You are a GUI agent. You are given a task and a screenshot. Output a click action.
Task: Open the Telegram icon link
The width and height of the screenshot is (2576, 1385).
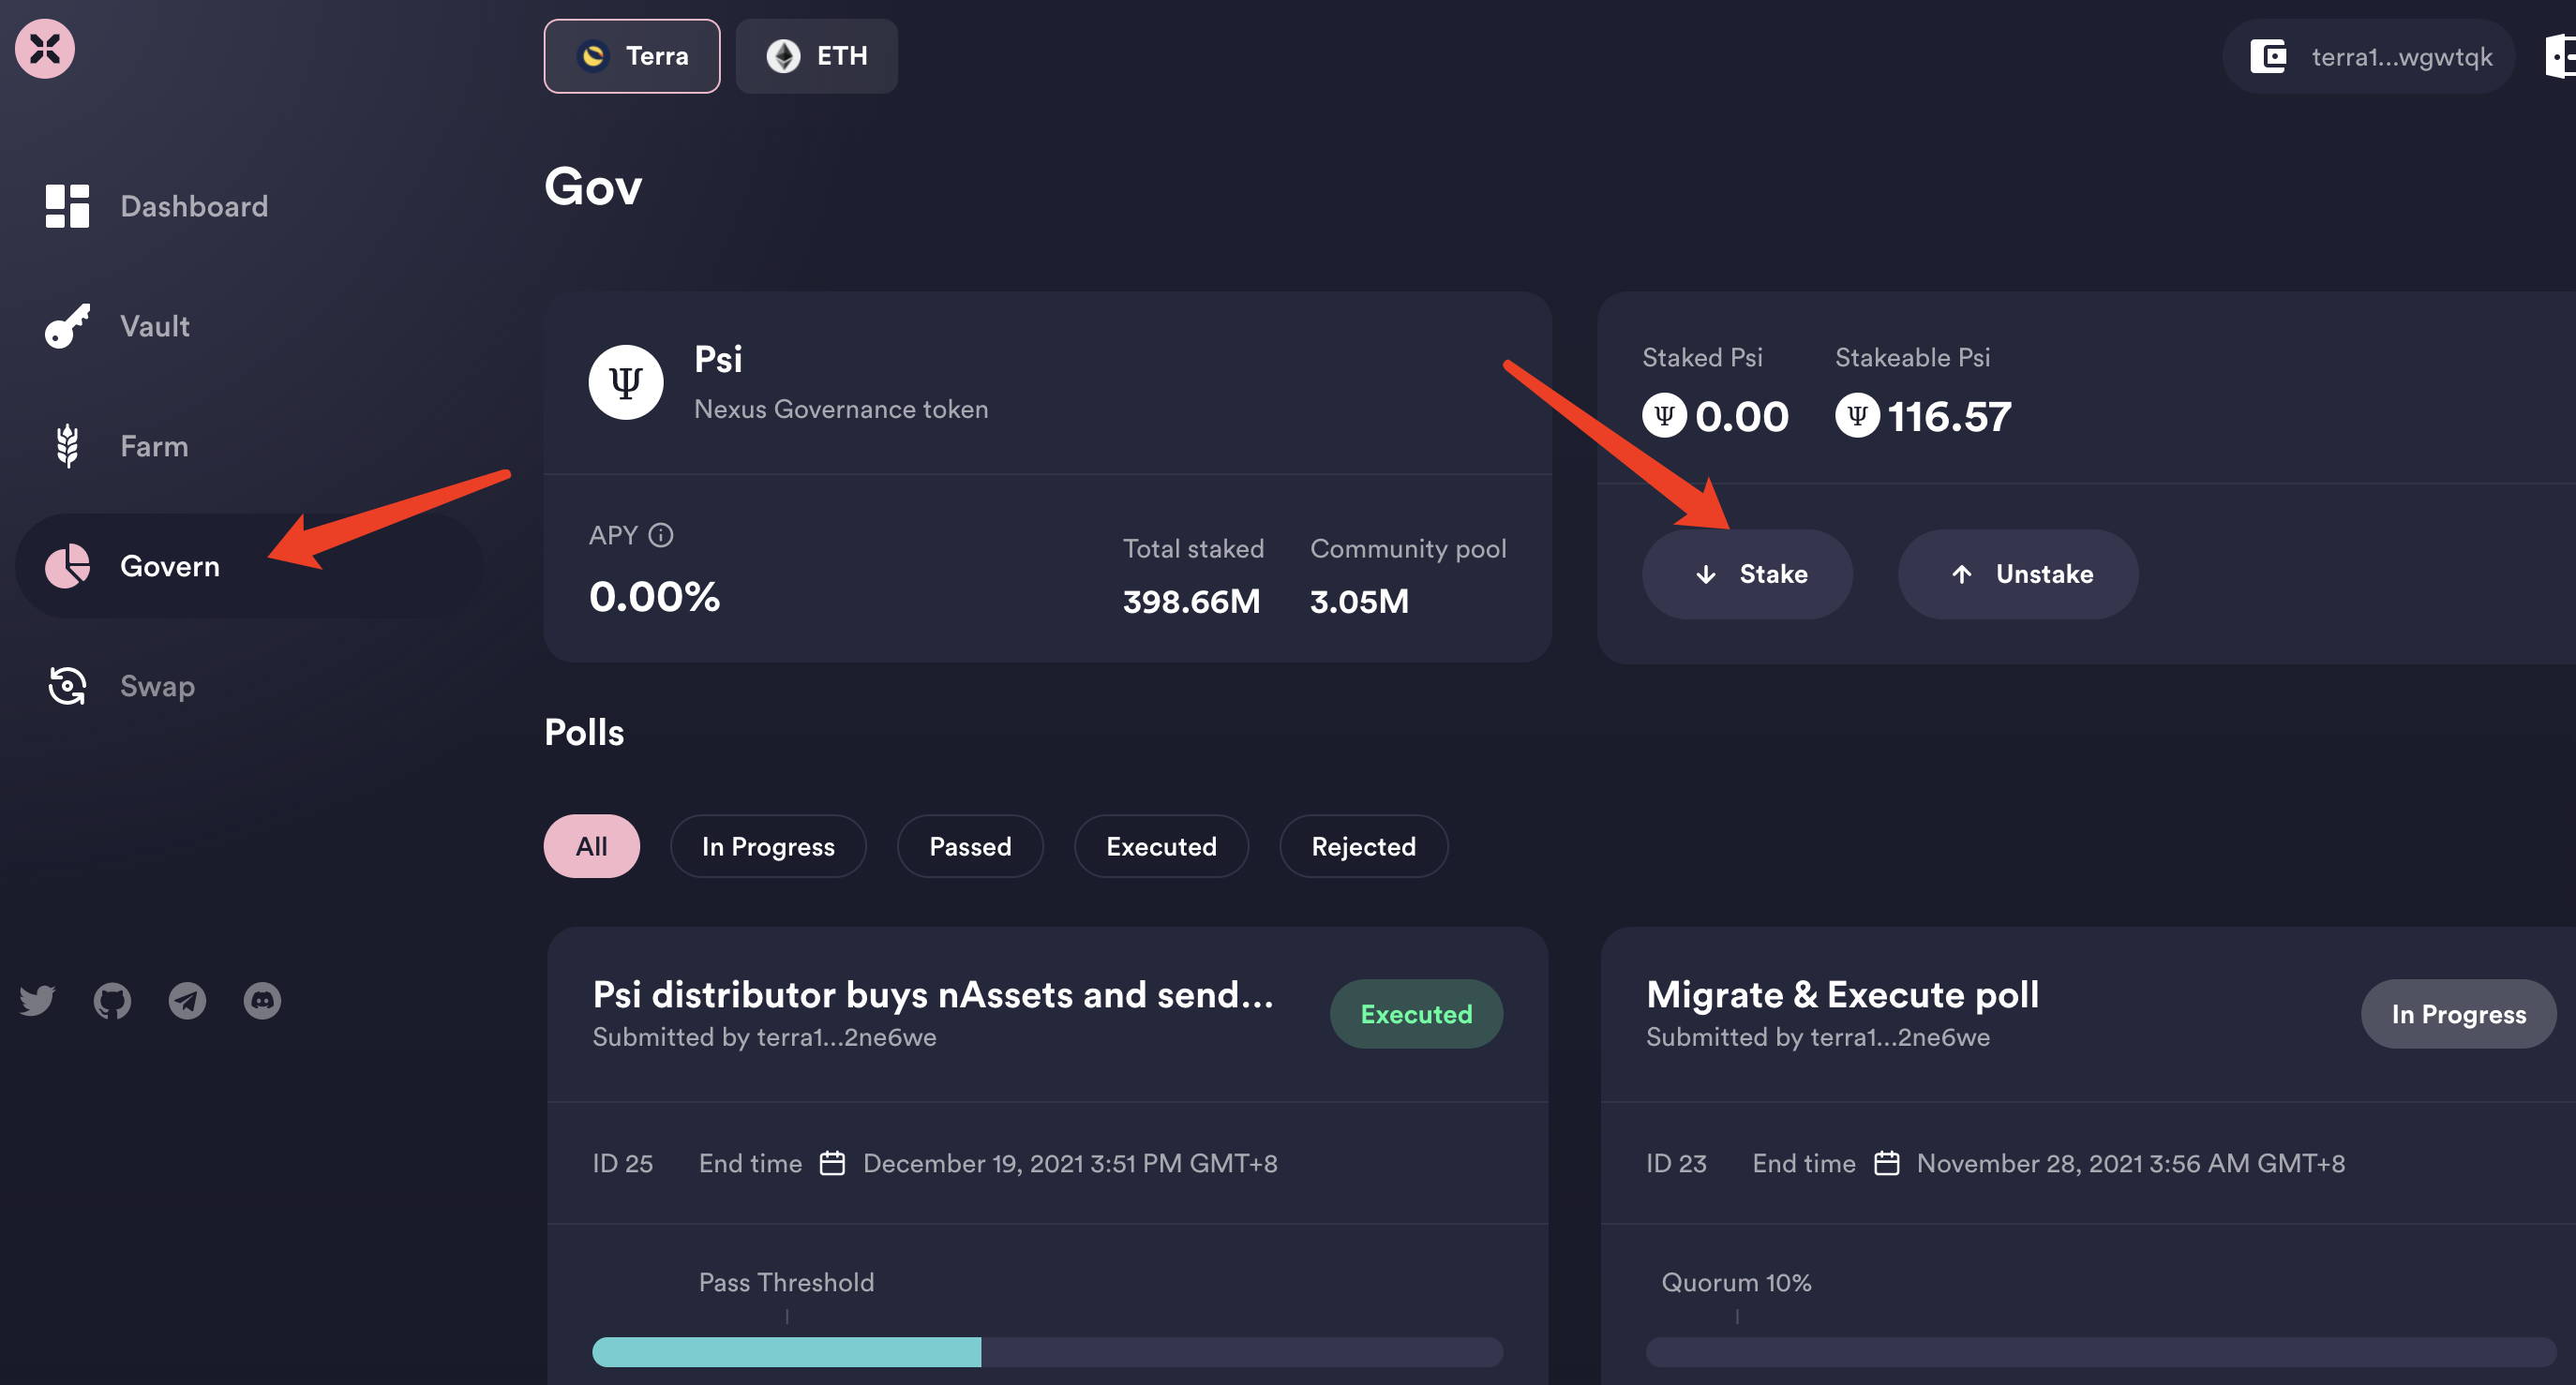187,1000
